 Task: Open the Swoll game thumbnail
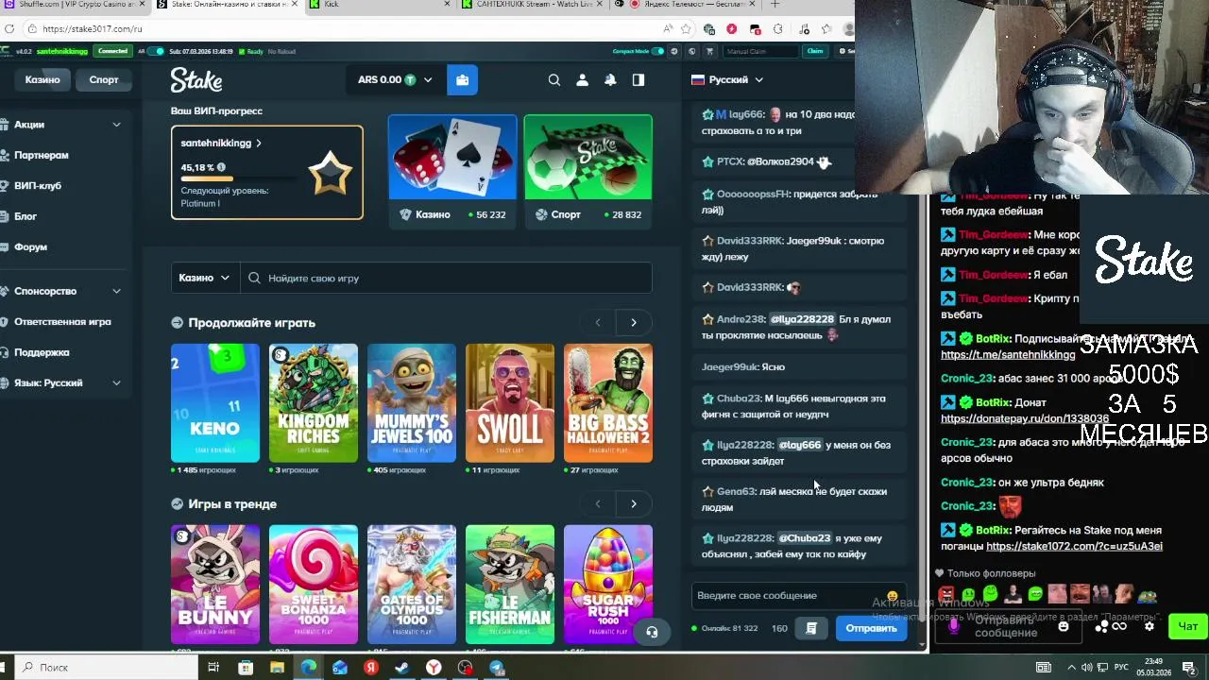[510, 403]
